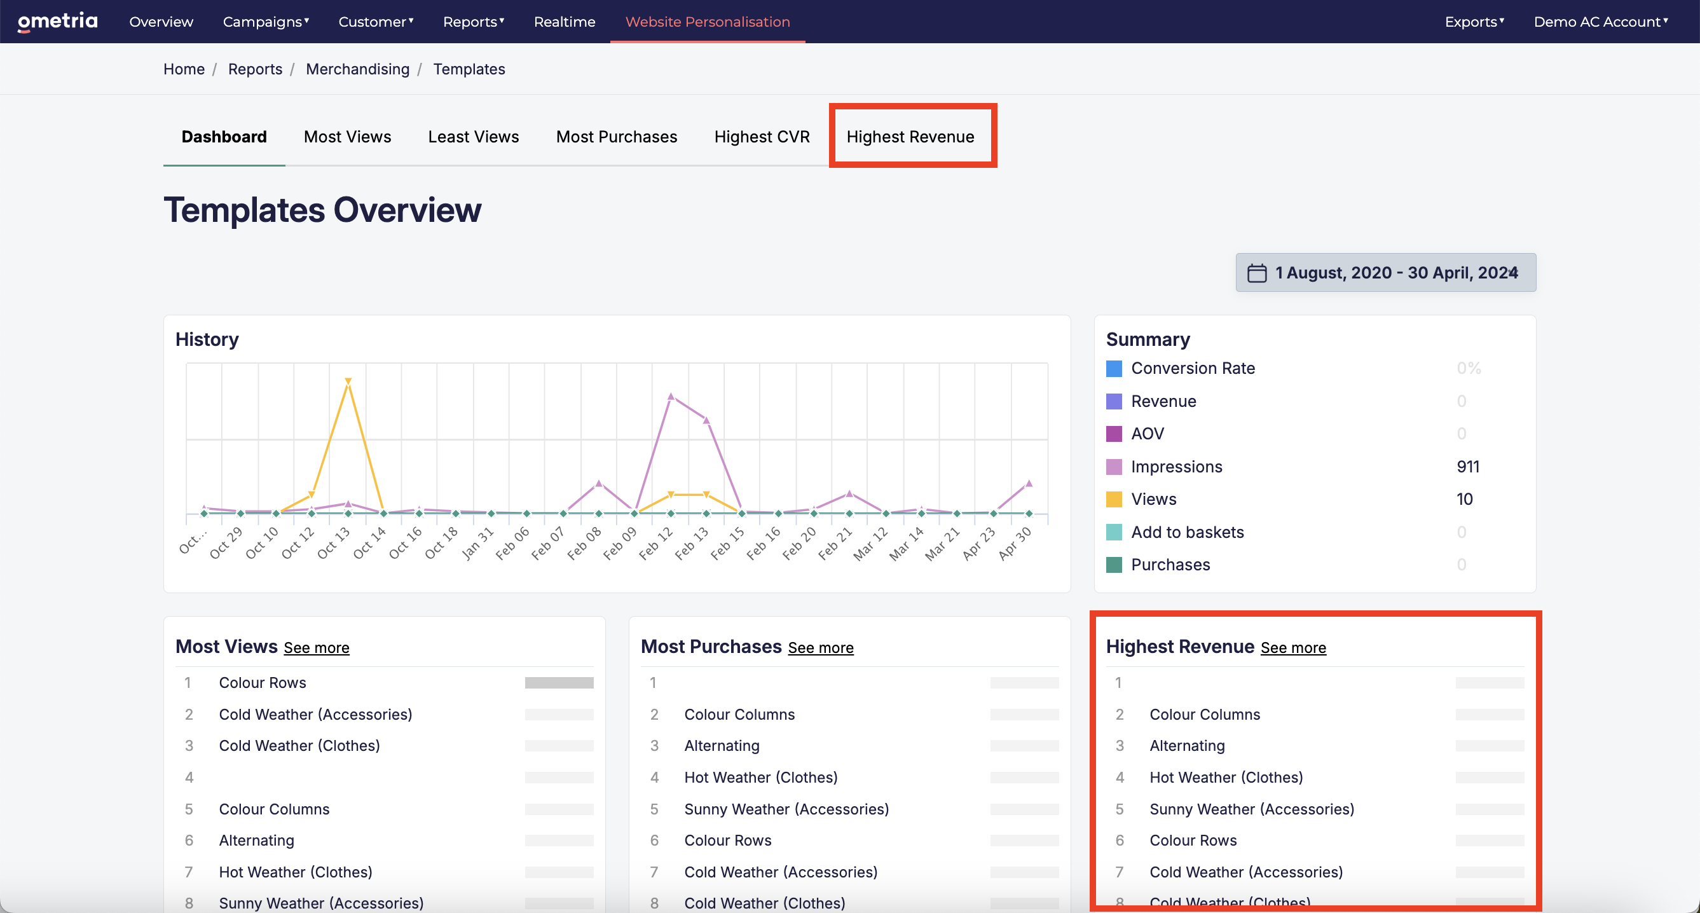Click the yellow Oct 13 peak marker
This screenshot has width=1700, height=913.
348,381
